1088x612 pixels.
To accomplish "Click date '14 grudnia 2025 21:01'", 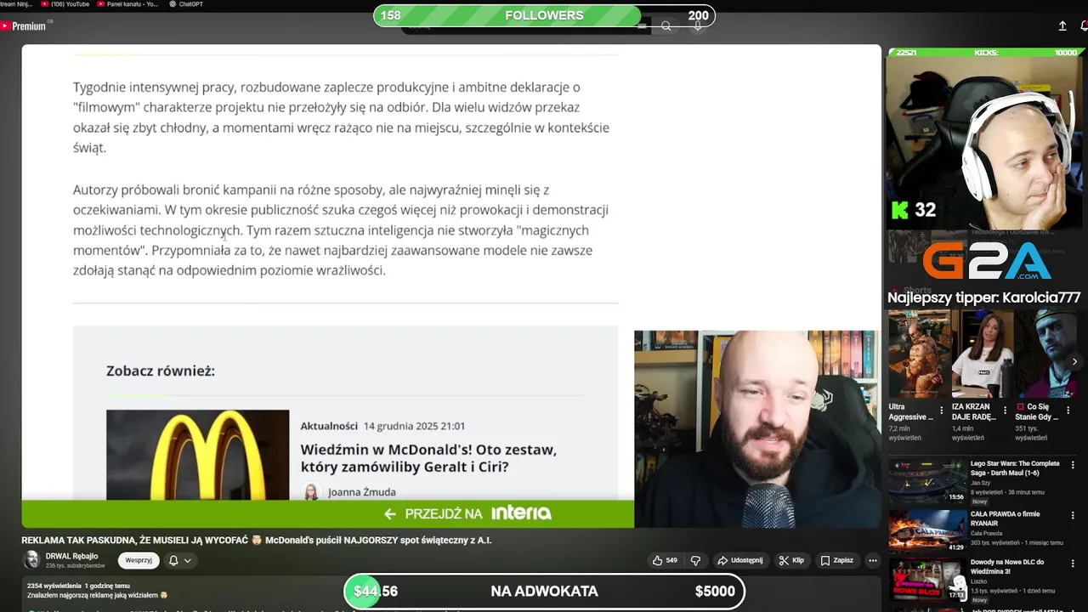I will [414, 426].
